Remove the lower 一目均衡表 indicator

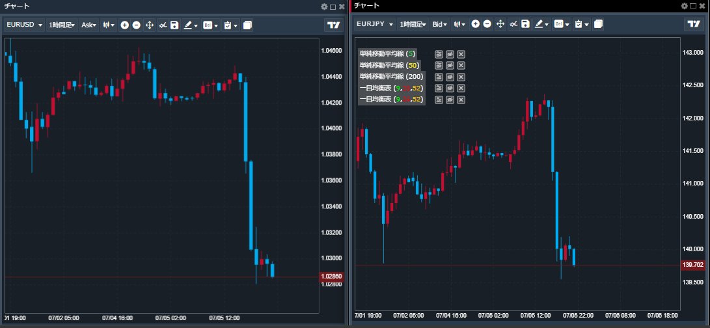pos(461,100)
